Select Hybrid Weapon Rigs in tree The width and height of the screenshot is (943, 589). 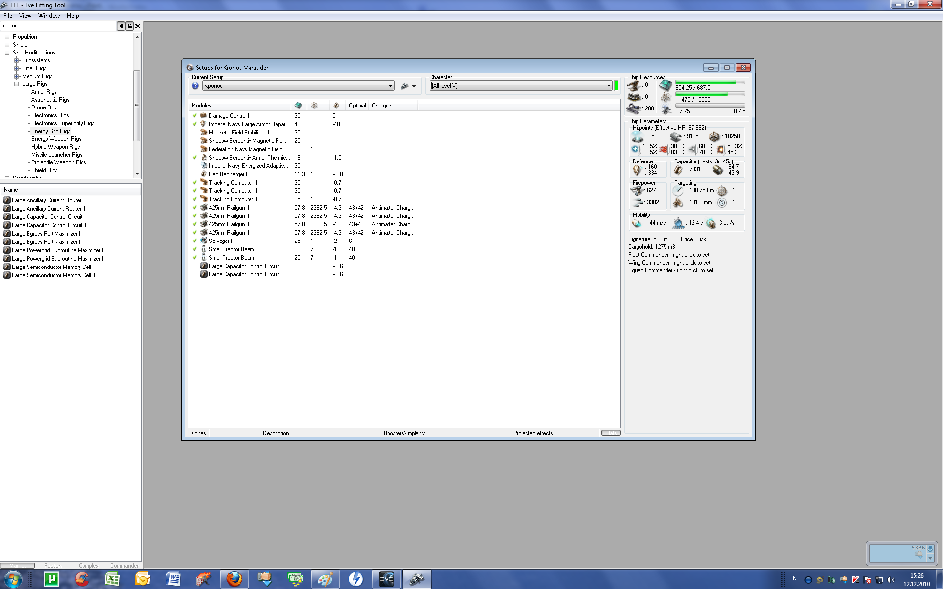click(55, 147)
